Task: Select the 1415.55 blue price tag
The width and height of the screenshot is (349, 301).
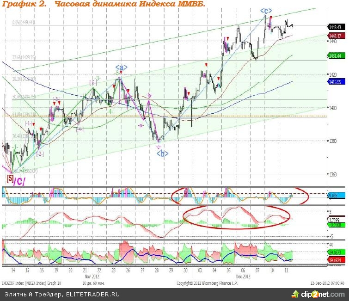Action: pos(335,82)
